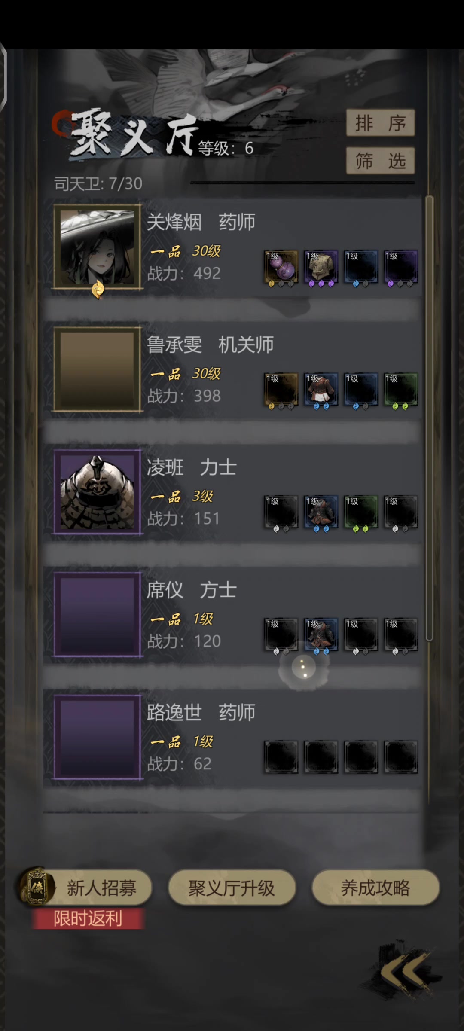Click the 侠 recruitment token icon
This screenshot has height=1031, width=464.
(x=37, y=886)
